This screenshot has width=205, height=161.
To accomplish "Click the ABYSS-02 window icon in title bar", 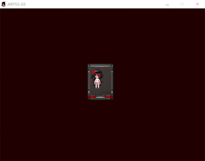I will [3, 4].
